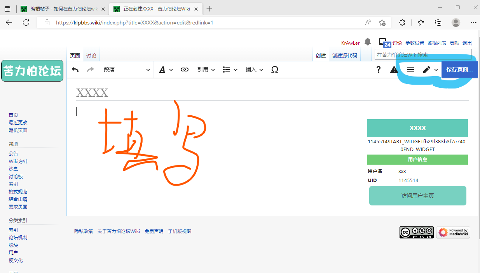Image resolution: width=480 pixels, height=273 pixels.
Task: Click 退出 to log out
Action: click(467, 43)
